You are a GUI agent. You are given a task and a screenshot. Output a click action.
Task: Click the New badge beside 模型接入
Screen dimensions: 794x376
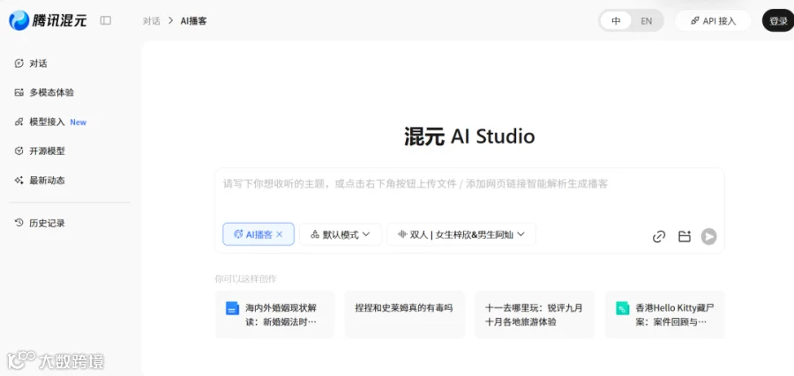[x=78, y=122]
